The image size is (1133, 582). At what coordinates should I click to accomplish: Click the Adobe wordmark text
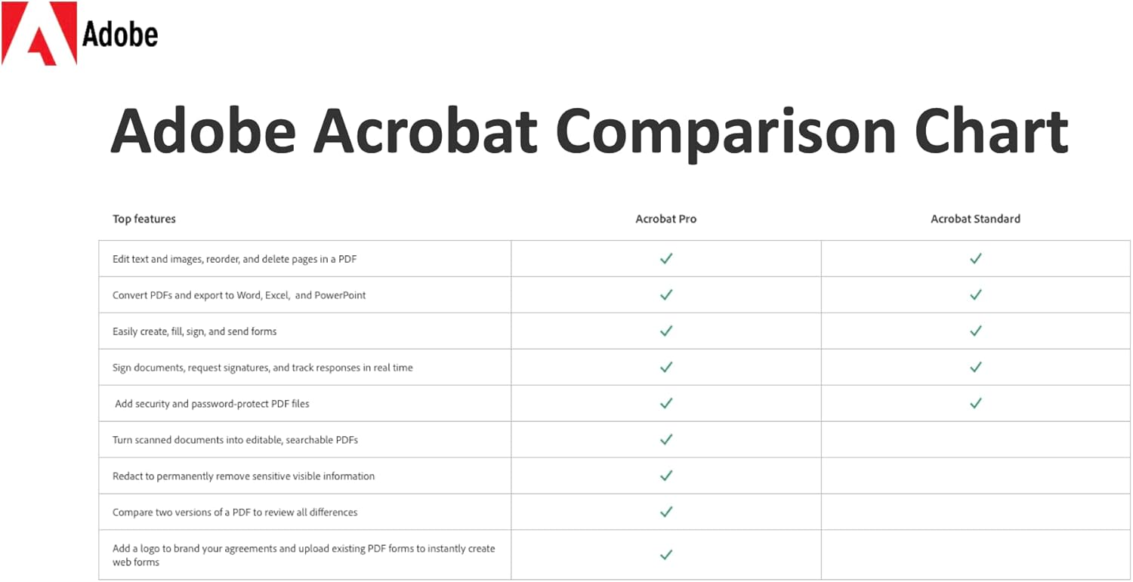click(120, 34)
